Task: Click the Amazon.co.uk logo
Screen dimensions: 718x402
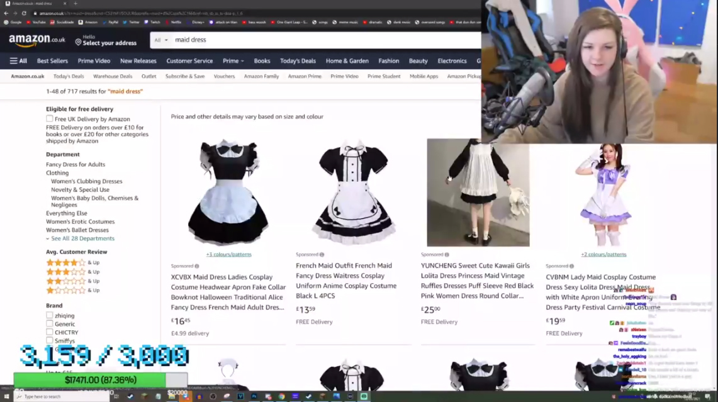Action: (x=37, y=40)
